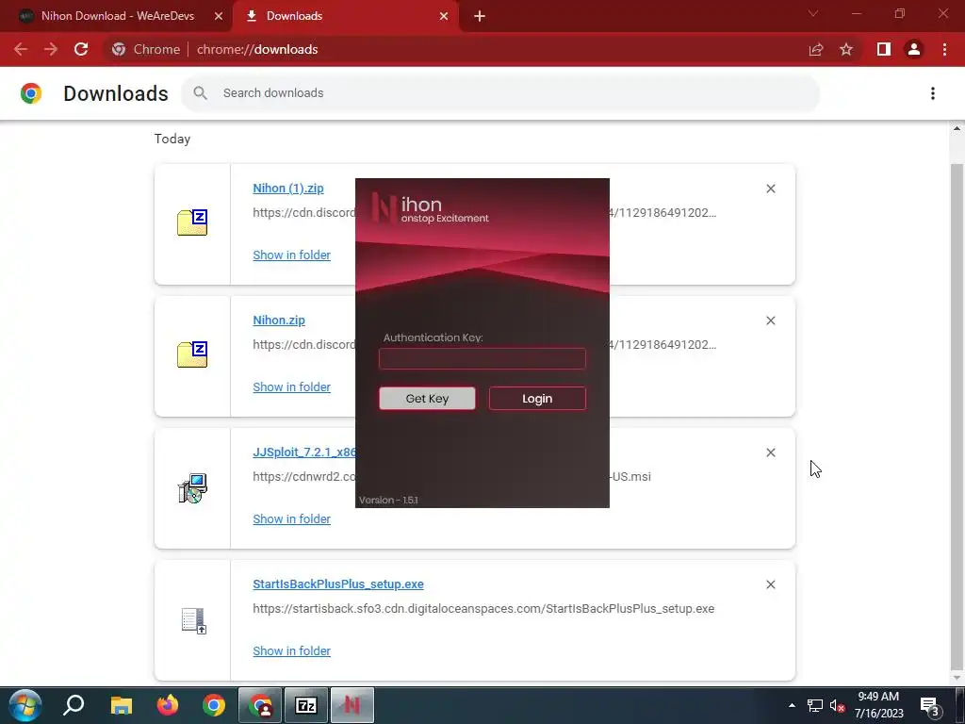This screenshot has height=724, width=965.
Task: Click the search magnifier icon in Downloads
Action: tap(200, 93)
